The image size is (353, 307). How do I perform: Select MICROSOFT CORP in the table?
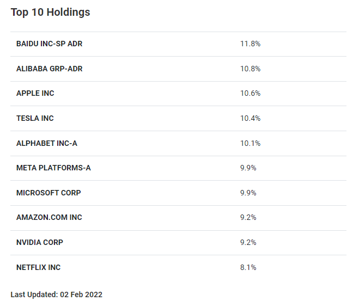(48, 193)
